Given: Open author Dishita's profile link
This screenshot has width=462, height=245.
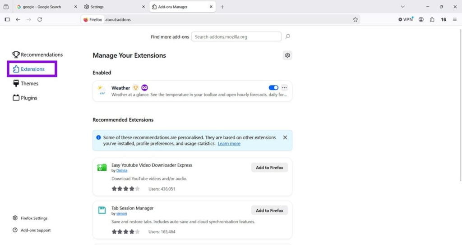Looking at the screenshot, I should coord(122,171).
